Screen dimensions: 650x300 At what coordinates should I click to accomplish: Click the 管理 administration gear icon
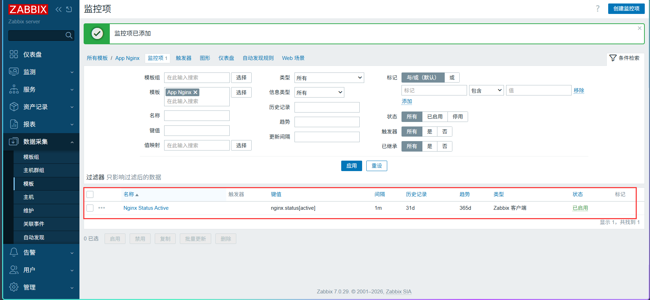click(14, 287)
